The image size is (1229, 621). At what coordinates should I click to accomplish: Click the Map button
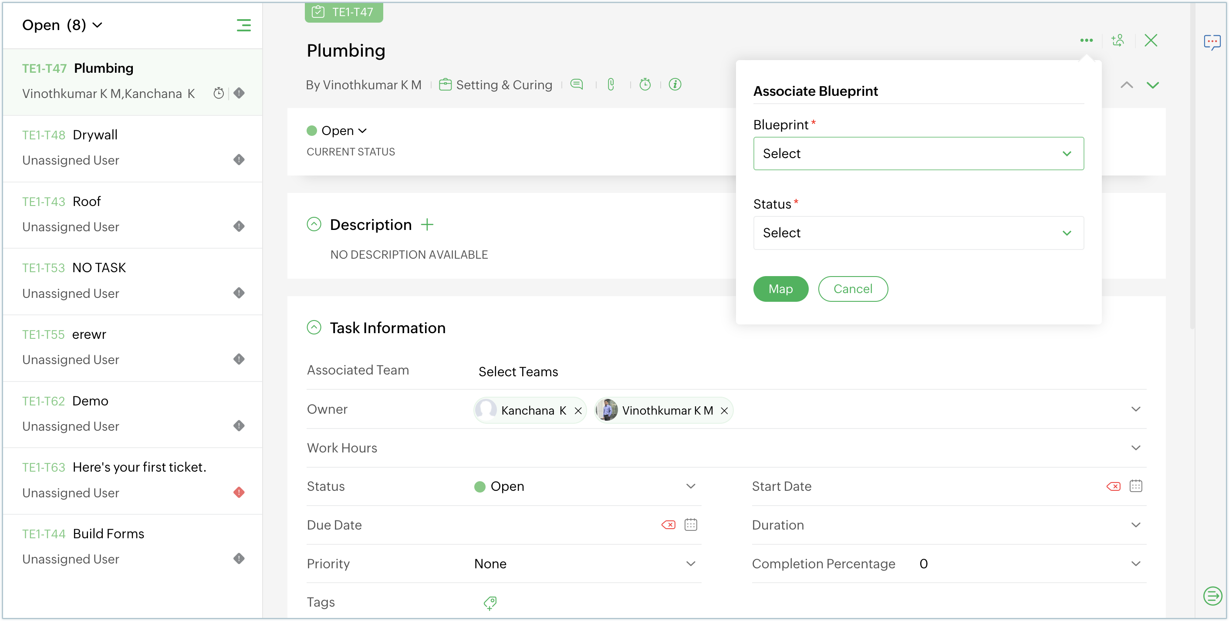(x=780, y=289)
